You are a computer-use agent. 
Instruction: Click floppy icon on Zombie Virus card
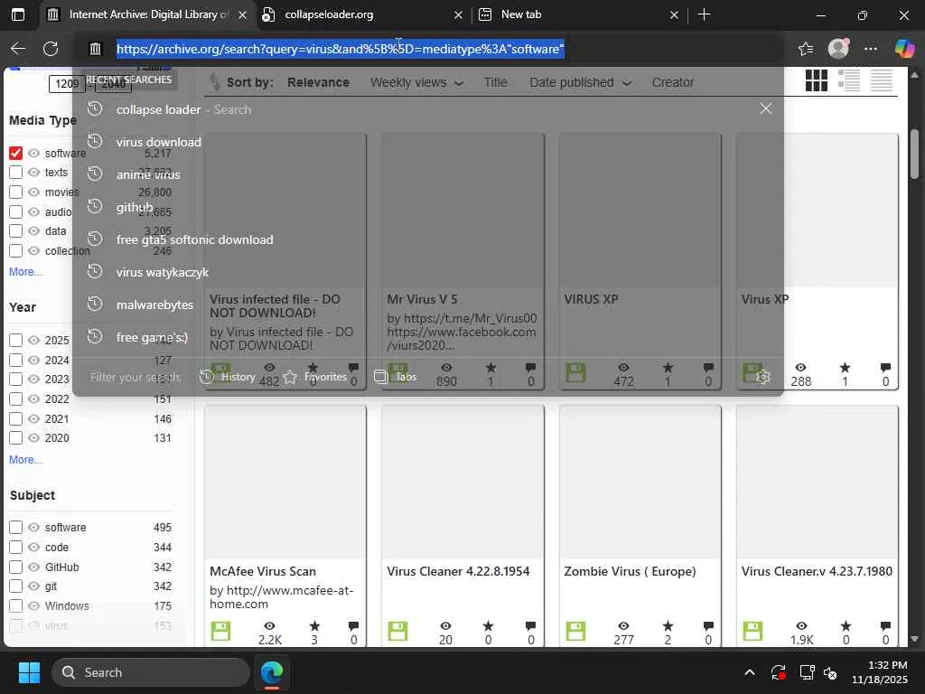pyautogui.click(x=575, y=631)
